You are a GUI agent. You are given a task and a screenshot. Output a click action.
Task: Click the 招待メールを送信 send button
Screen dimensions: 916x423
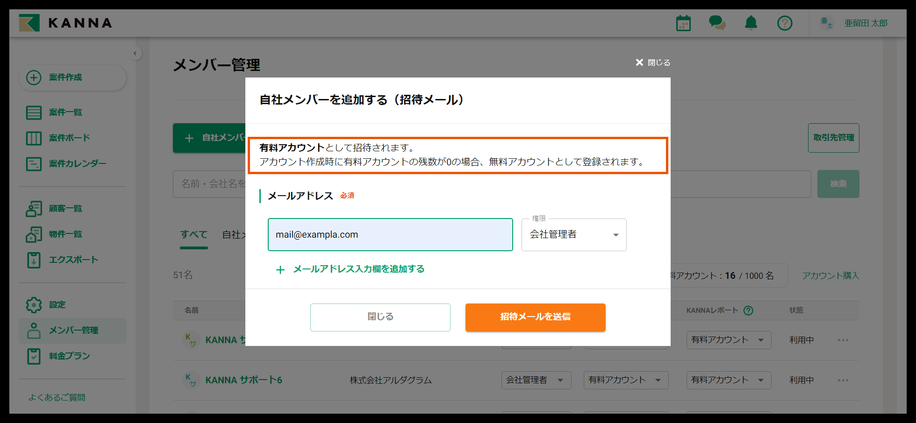pos(535,317)
